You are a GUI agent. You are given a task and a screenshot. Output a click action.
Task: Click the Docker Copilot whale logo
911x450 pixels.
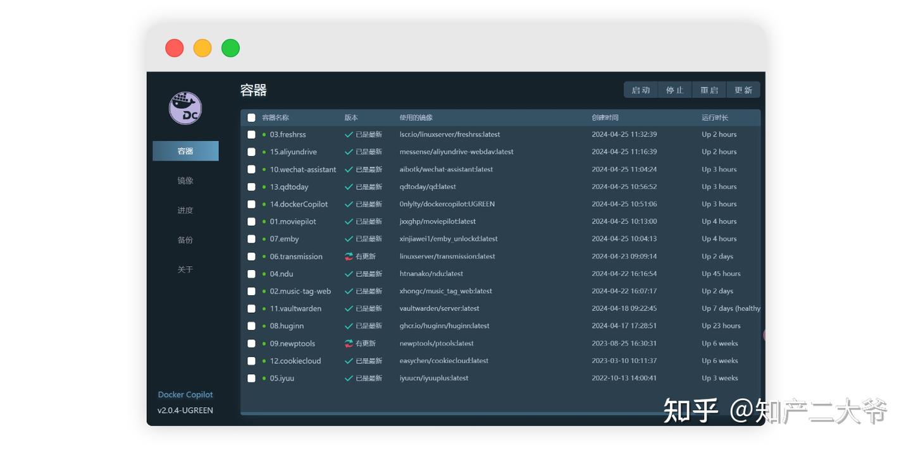(185, 108)
